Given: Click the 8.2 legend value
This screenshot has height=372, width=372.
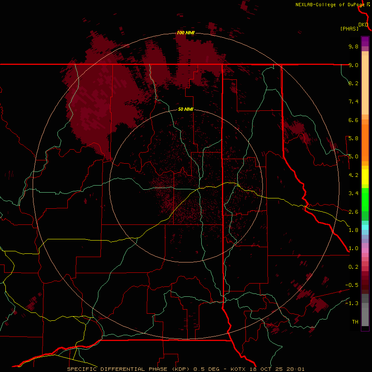Looking at the screenshot, I should pos(353,83).
